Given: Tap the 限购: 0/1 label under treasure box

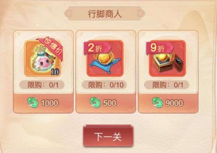Looking at the screenshot, I should [166, 85].
